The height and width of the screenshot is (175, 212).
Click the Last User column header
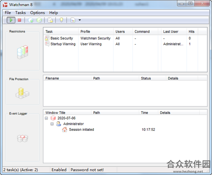(174, 31)
